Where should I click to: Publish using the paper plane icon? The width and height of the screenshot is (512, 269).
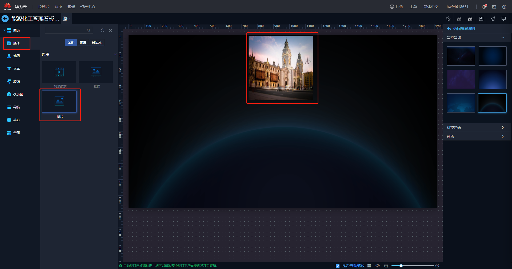(x=493, y=19)
